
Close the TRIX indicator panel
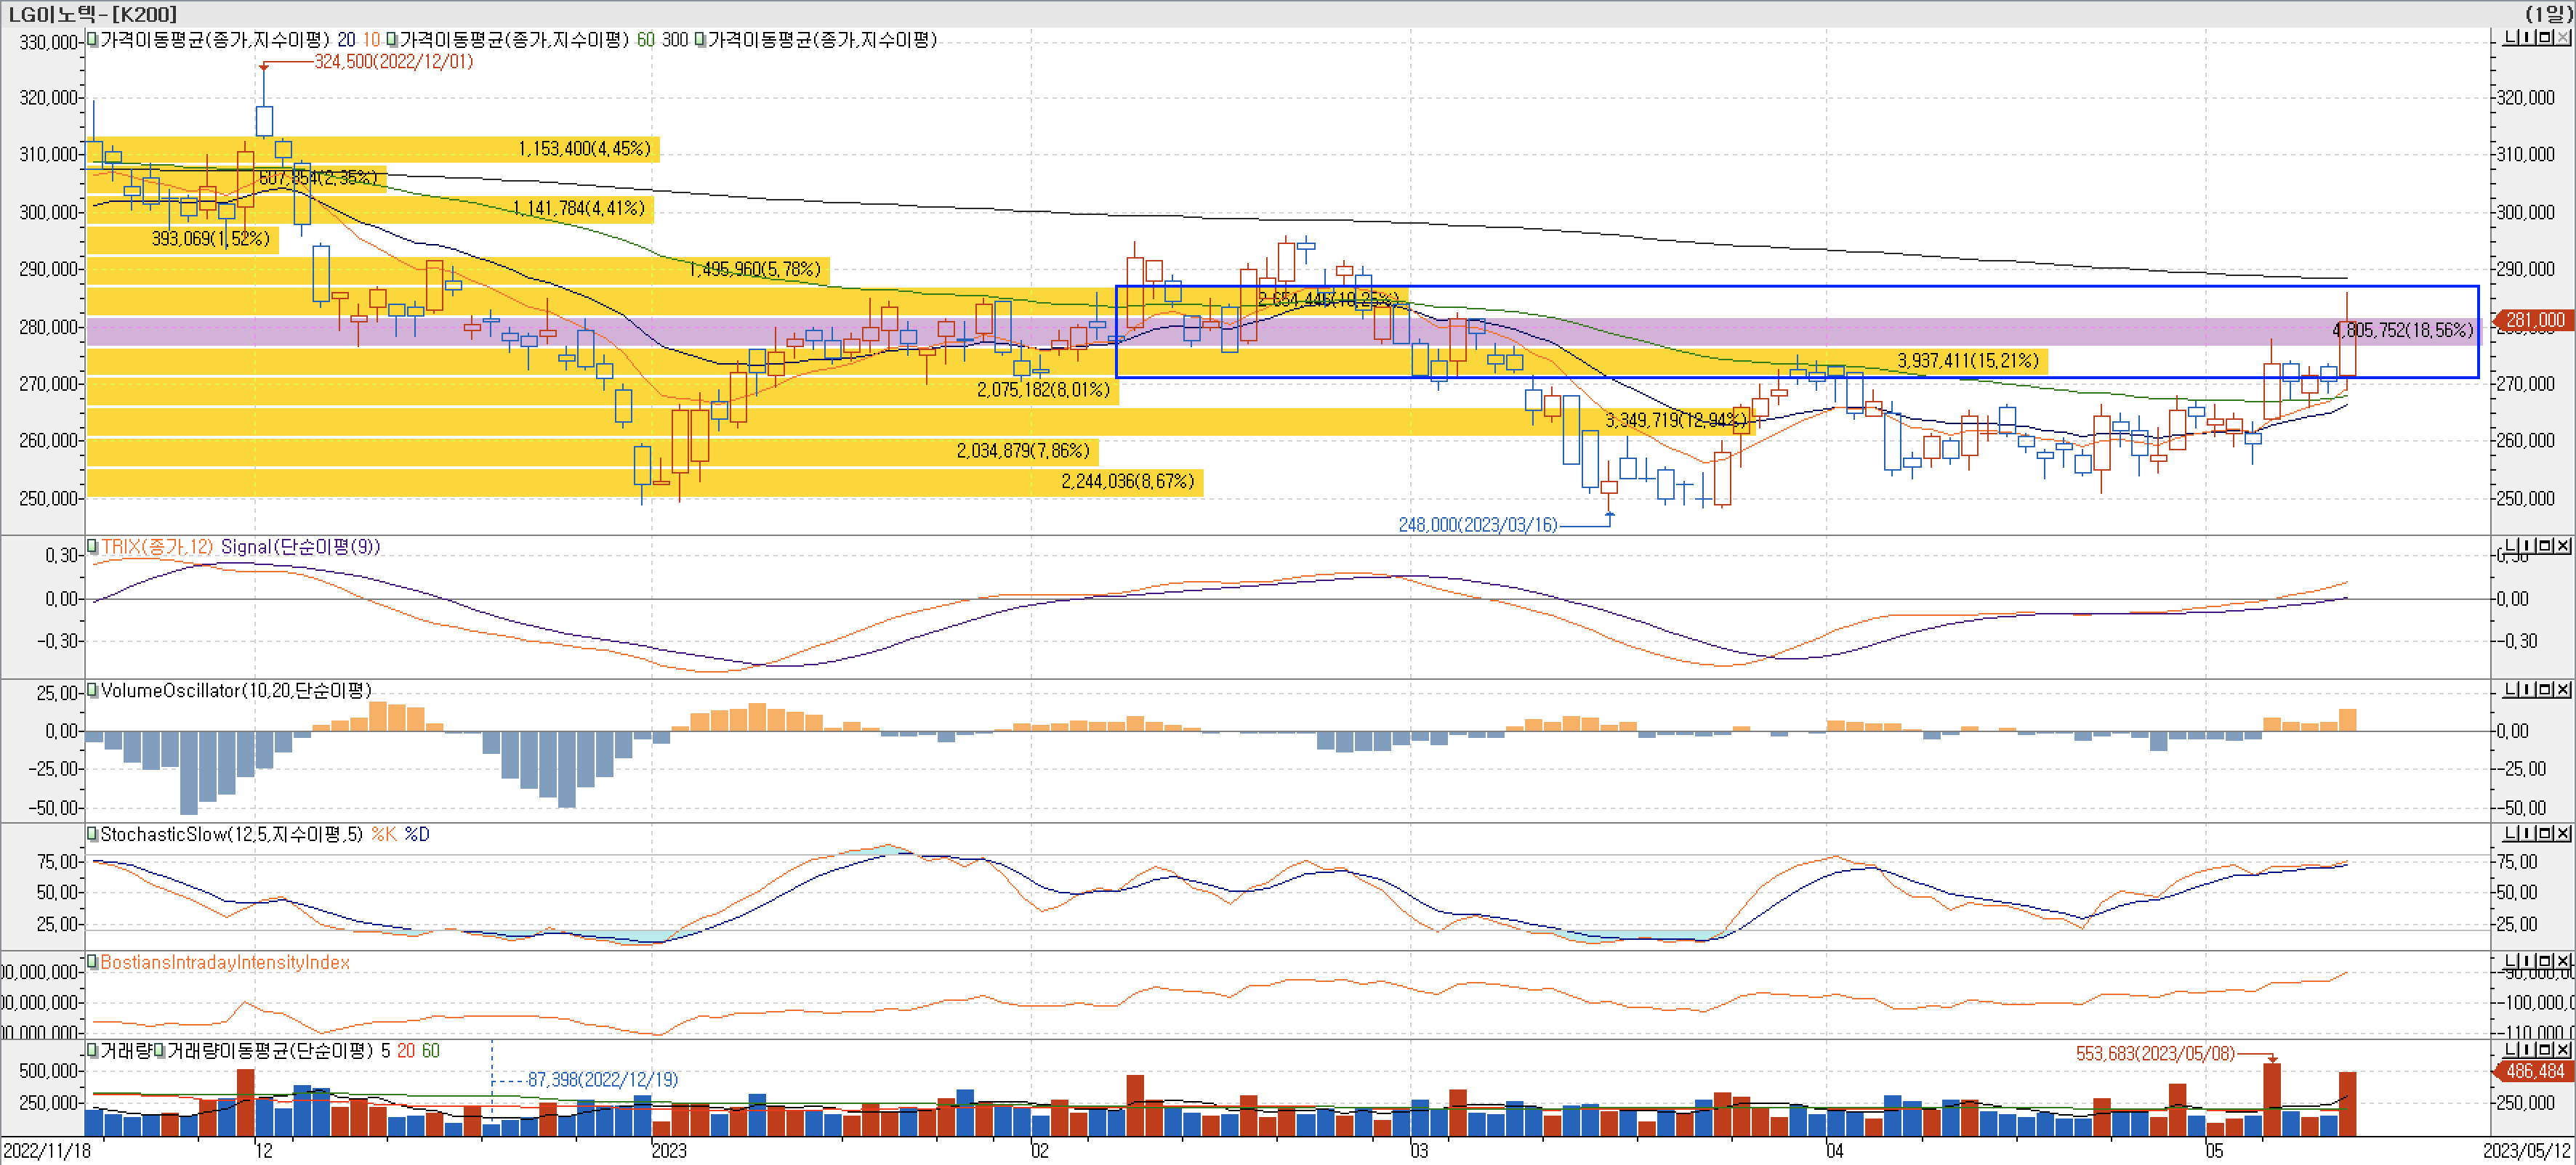tap(2562, 545)
